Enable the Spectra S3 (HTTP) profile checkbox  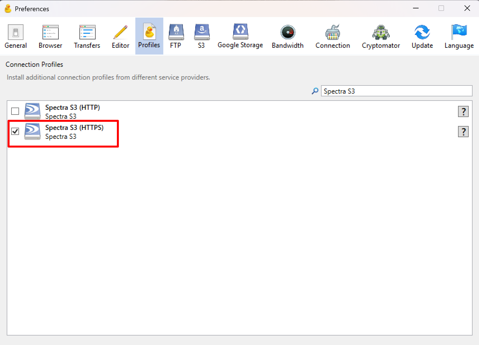(15, 111)
